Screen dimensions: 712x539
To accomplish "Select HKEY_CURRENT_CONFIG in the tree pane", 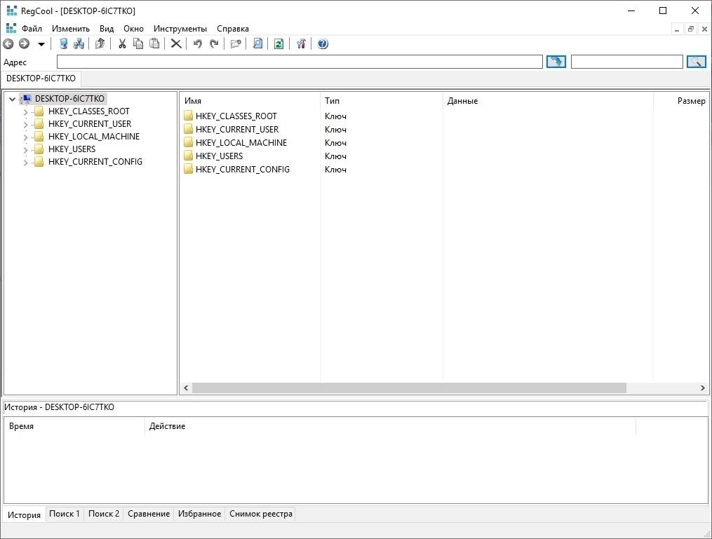I will [x=95, y=161].
